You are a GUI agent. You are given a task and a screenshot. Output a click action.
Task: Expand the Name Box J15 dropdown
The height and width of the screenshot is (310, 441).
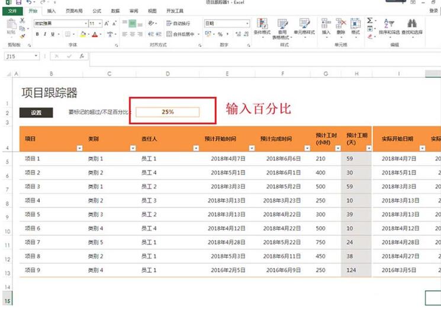(x=36, y=56)
